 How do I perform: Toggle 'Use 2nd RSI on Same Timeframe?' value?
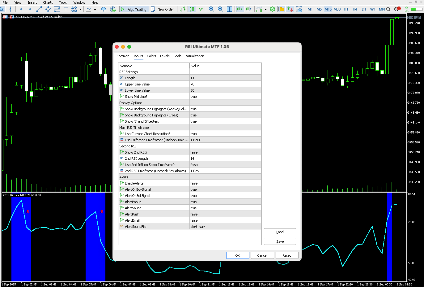click(x=225, y=165)
